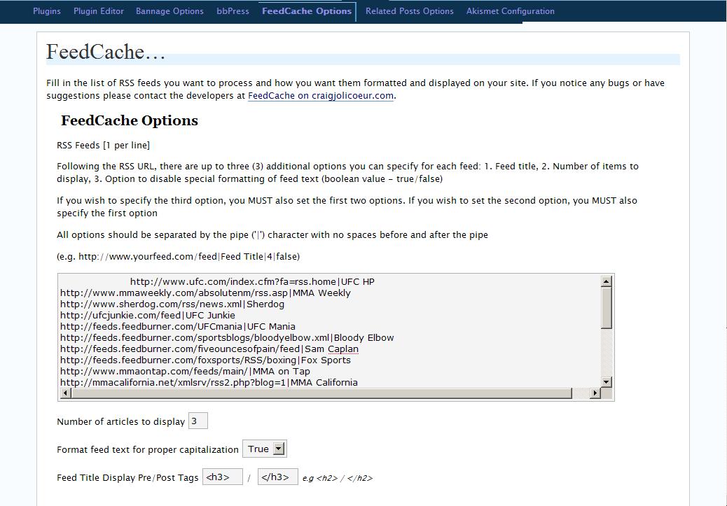Click the FeedCache Options heading
The width and height of the screenshot is (727, 506).
(130, 120)
